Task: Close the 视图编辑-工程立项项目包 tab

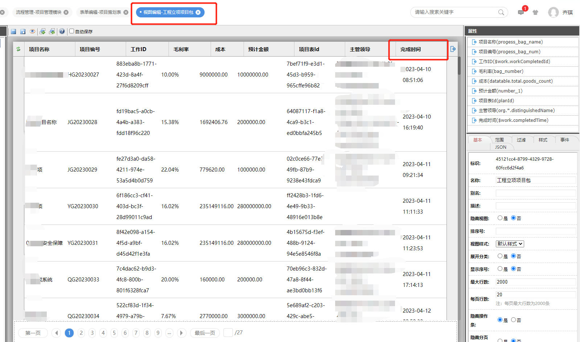Action: (198, 12)
